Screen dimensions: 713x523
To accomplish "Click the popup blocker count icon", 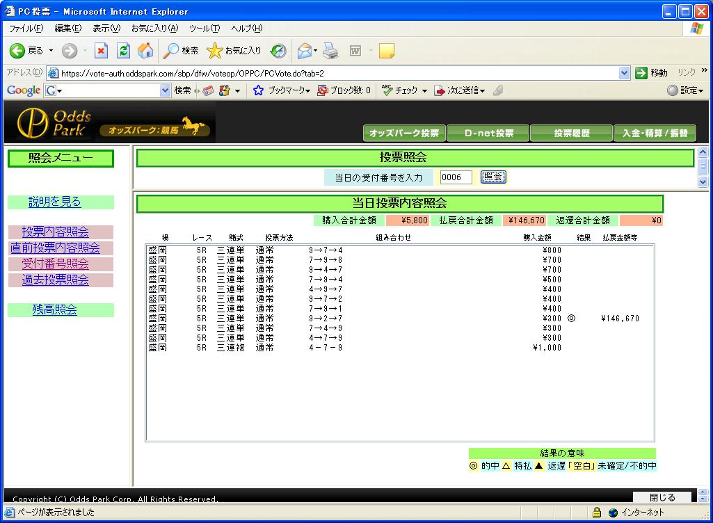I will [322, 90].
